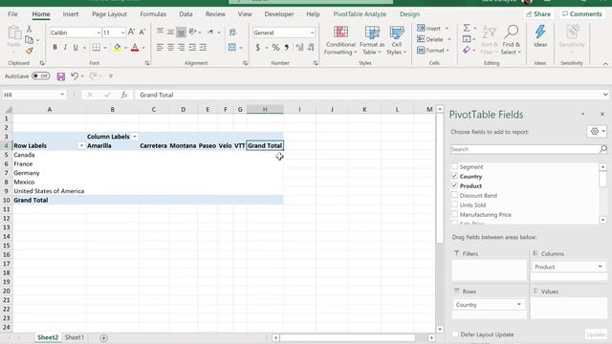Open Row Labels filter dropdown
Viewport: 612px width, 344px height.
click(x=81, y=146)
